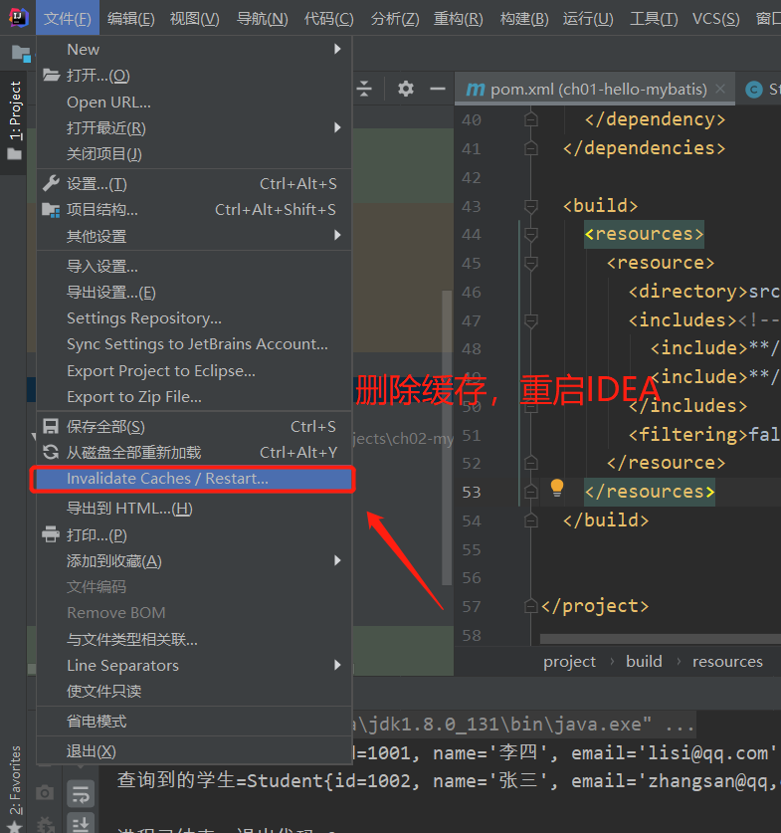Image resolution: width=781 pixels, height=833 pixels.
Task: Click the collapse-all icon in the project toolbar
Action: pyautogui.click(x=364, y=89)
